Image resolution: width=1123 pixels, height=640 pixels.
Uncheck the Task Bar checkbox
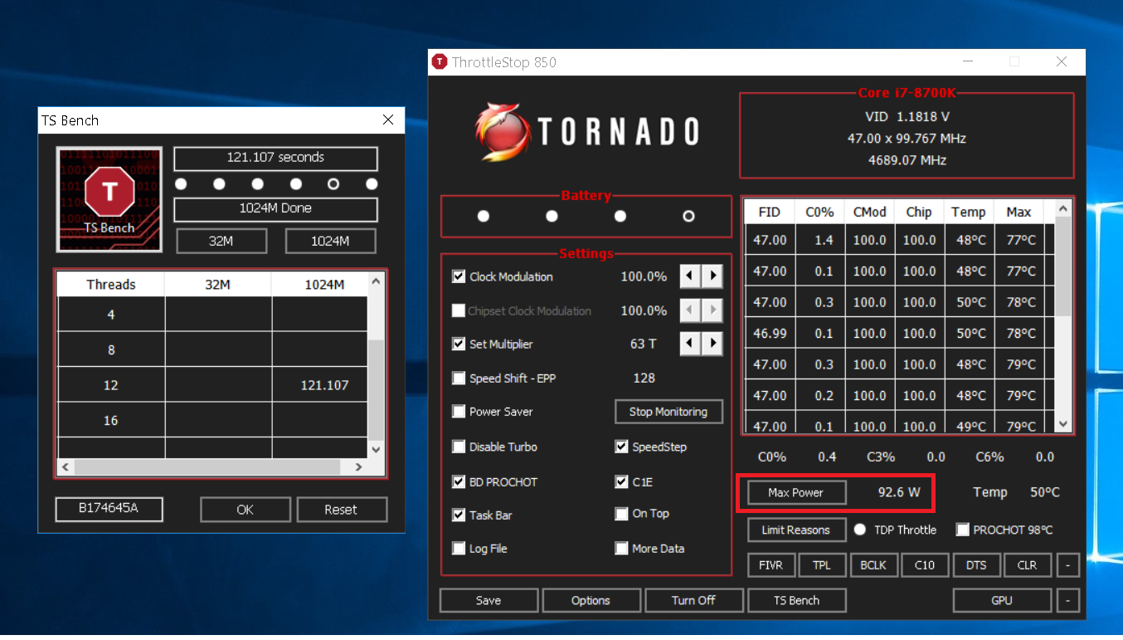click(459, 515)
